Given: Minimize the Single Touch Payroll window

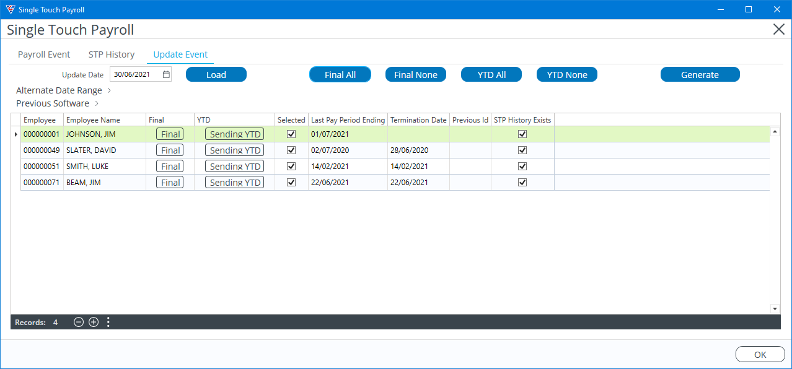Looking at the screenshot, I should point(721,9).
